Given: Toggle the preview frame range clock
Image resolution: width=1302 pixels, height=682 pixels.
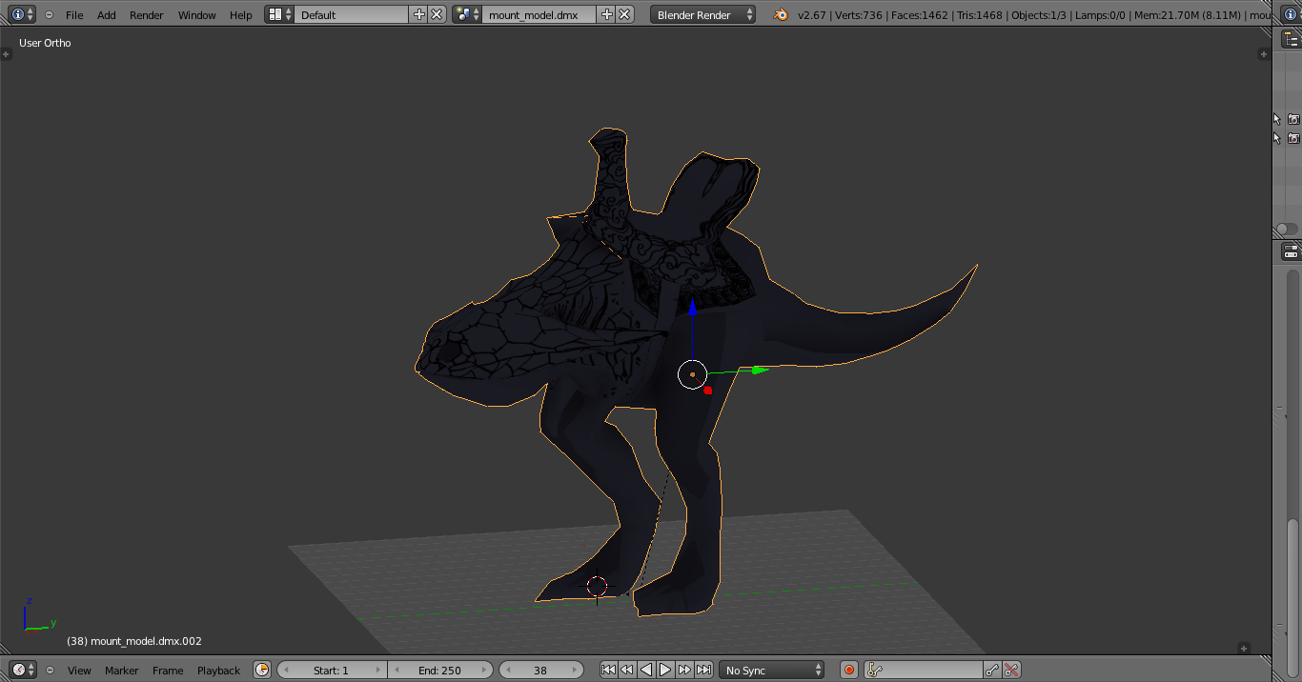Looking at the screenshot, I should (262, 670).
